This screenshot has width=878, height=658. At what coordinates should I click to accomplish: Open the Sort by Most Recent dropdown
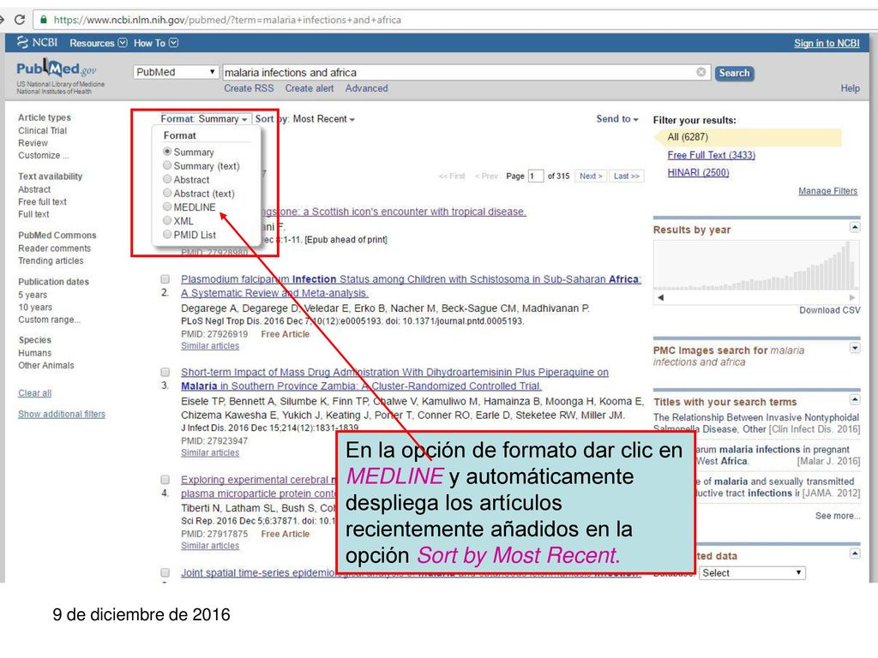point(305,118)
